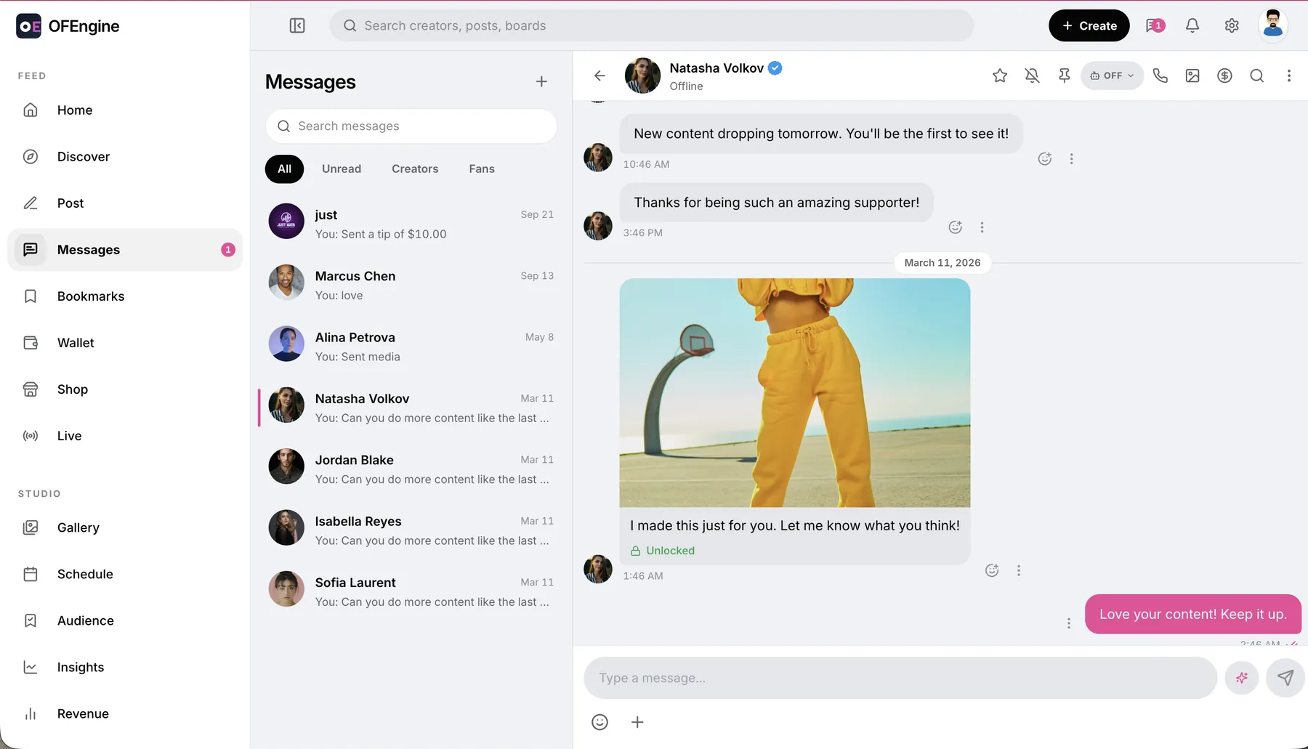The image size is (1308, 749).
Task: Go back with the arrow icon
Action: [599, 76]
